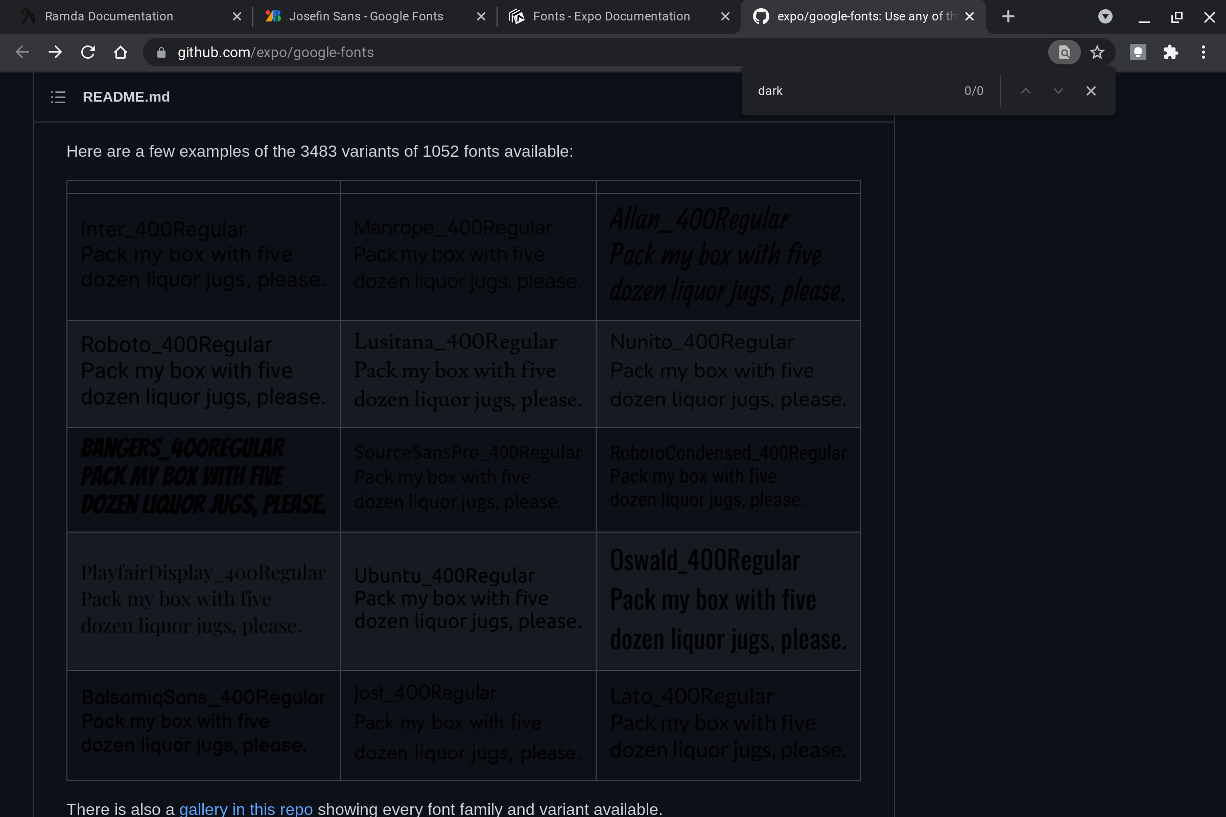Image resolution: width=1226 pixels, height=817 pixels.
Task: Click the PlayfairDisplay_400Regular font sample
Action: (203, 599)
